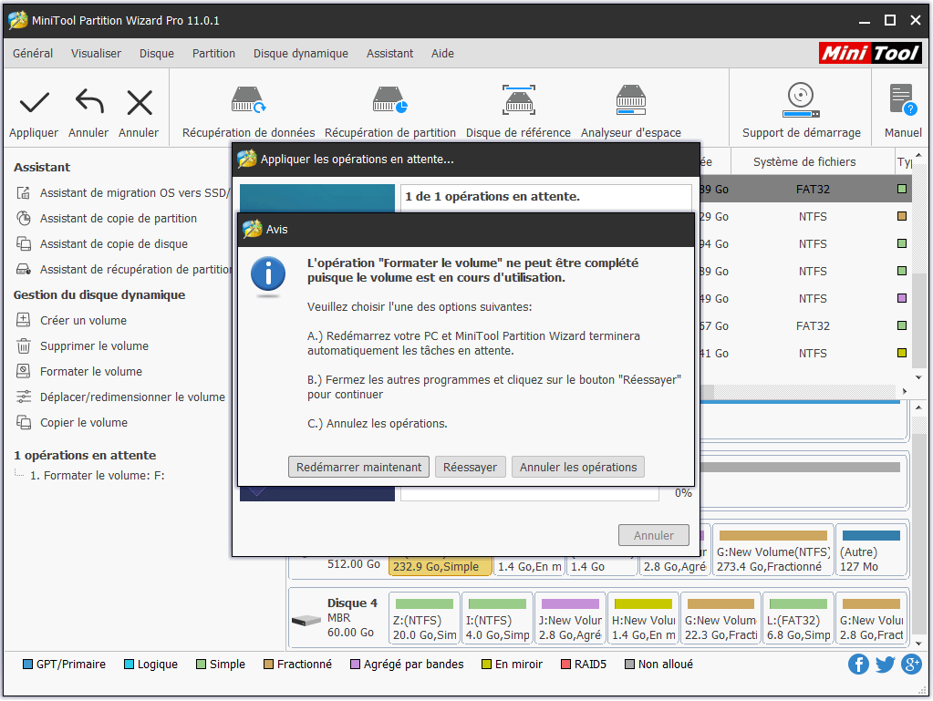The height and width of the screenshot is (701, 933).
Task: Open the Visualiser menu
Action: pyautogui.click(x=96, y=53)
